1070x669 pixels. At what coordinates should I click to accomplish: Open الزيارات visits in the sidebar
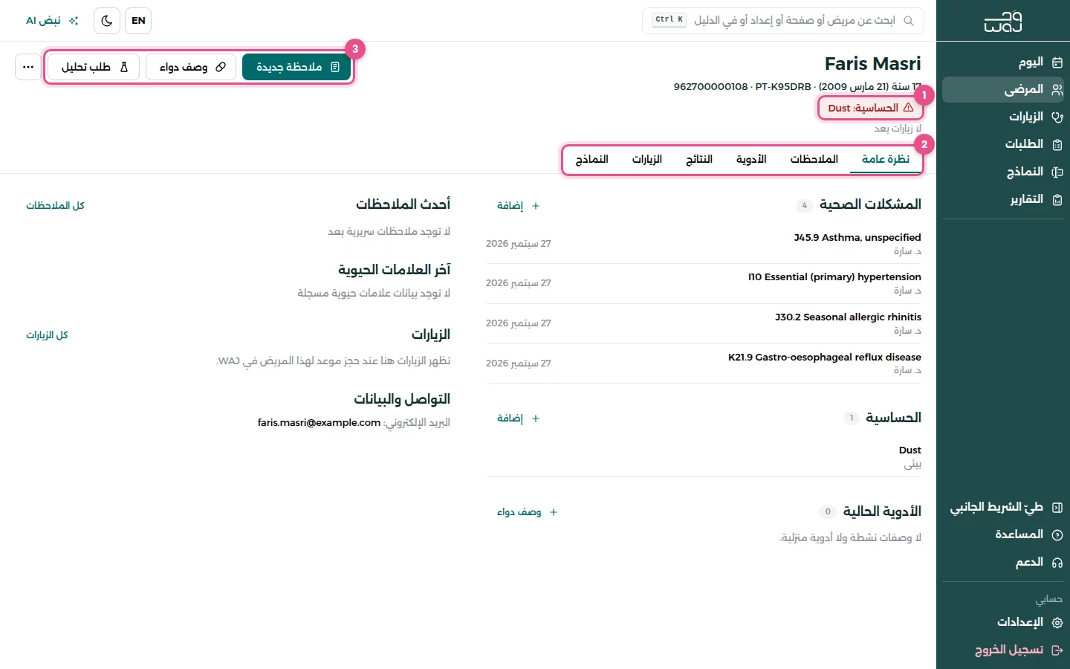1003,117
